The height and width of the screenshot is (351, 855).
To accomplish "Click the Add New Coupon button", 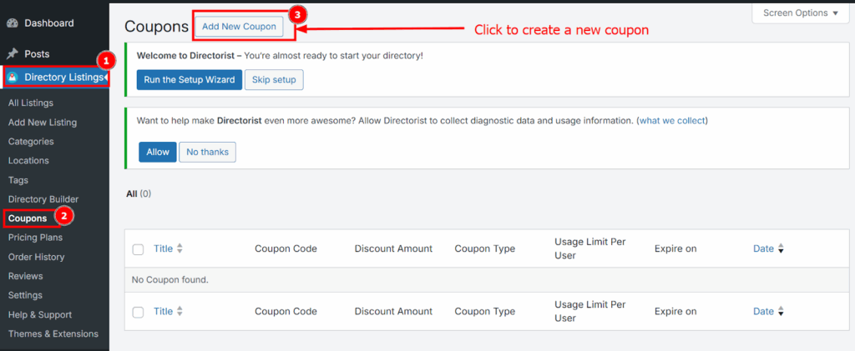I will [238, 27].
